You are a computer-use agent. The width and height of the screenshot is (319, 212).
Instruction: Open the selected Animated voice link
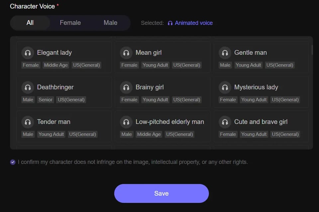[x=194, y=23]
